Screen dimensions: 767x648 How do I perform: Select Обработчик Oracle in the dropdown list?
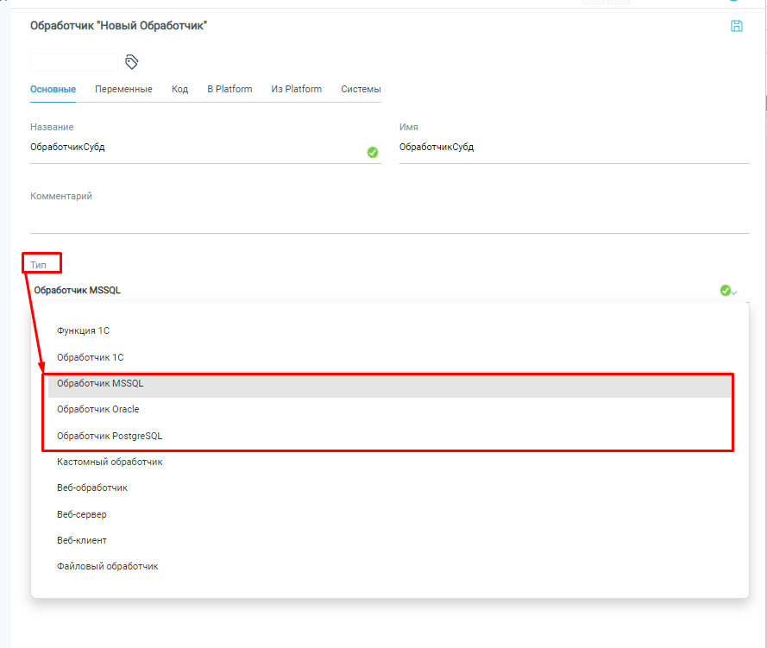(97, 409)
